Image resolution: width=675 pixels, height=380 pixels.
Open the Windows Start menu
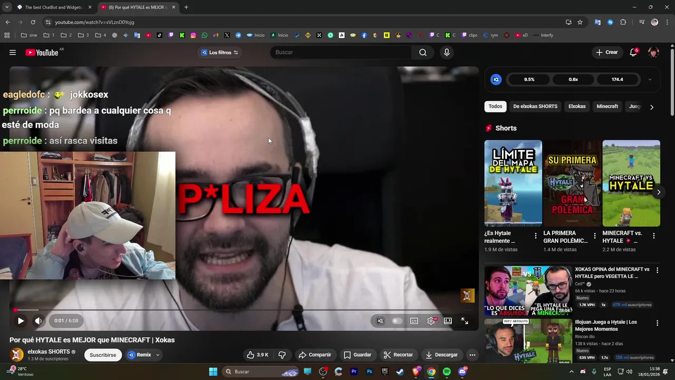click(213, 372)
